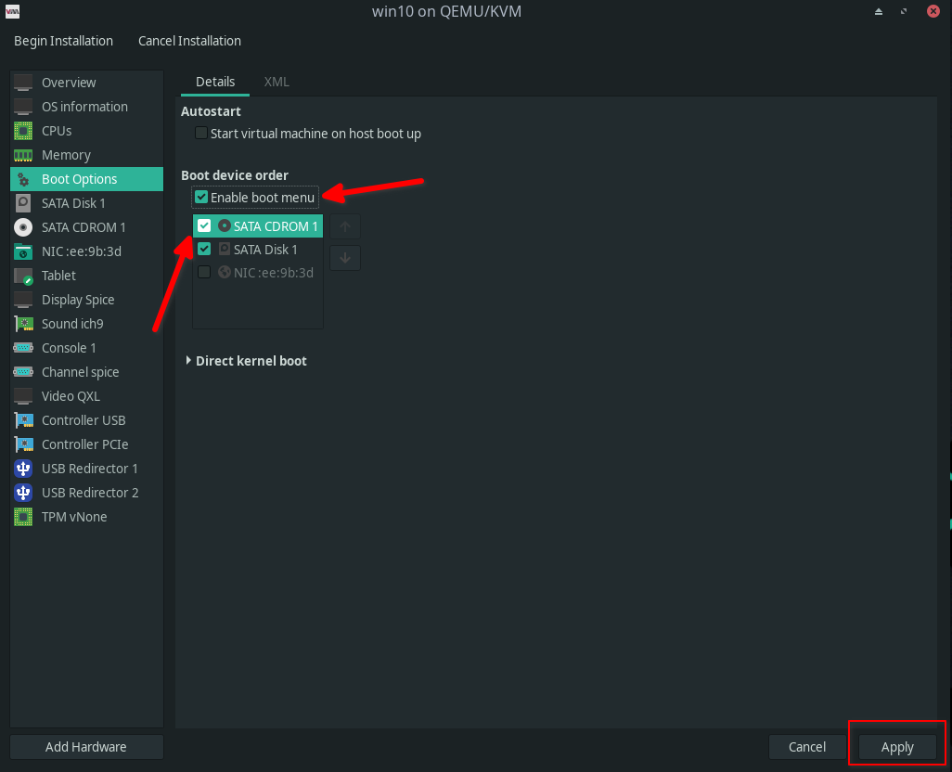Click the USB Redirector 2 icon
The height and width of the screenshot is (772, 952).
(23, 493)
